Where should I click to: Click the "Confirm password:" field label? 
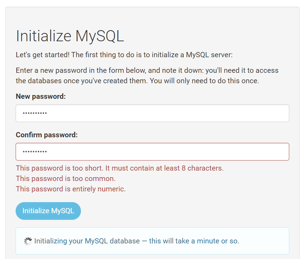pyautogui.click(x=47, y=135)
